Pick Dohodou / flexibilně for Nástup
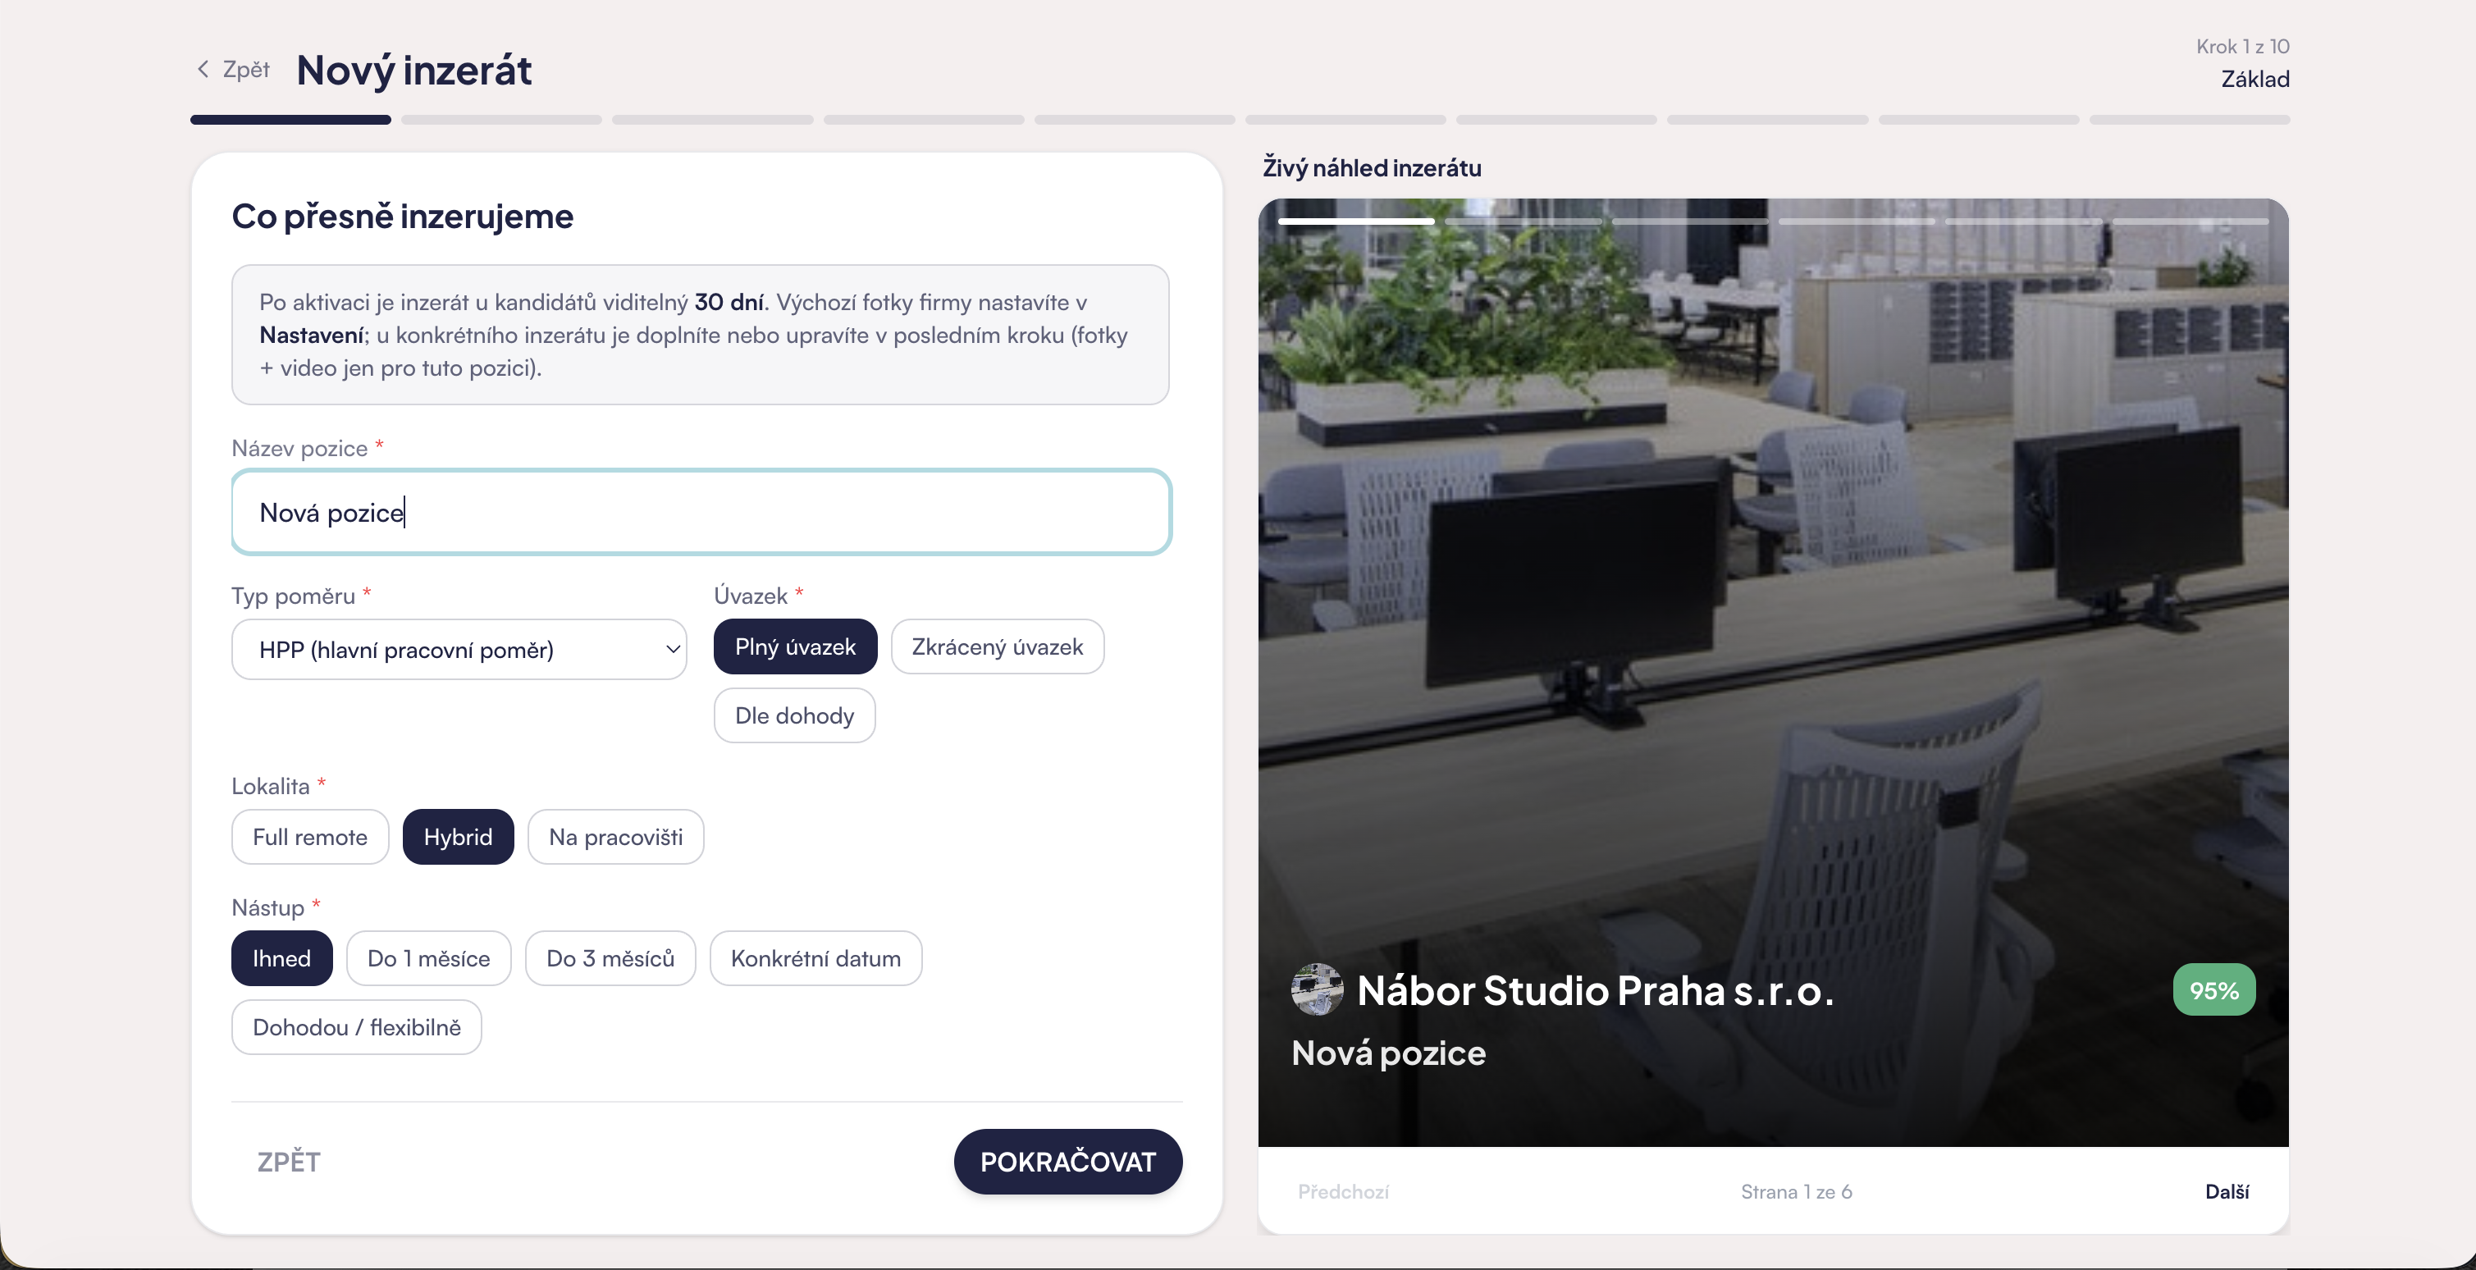 (x=357, y=1028)
